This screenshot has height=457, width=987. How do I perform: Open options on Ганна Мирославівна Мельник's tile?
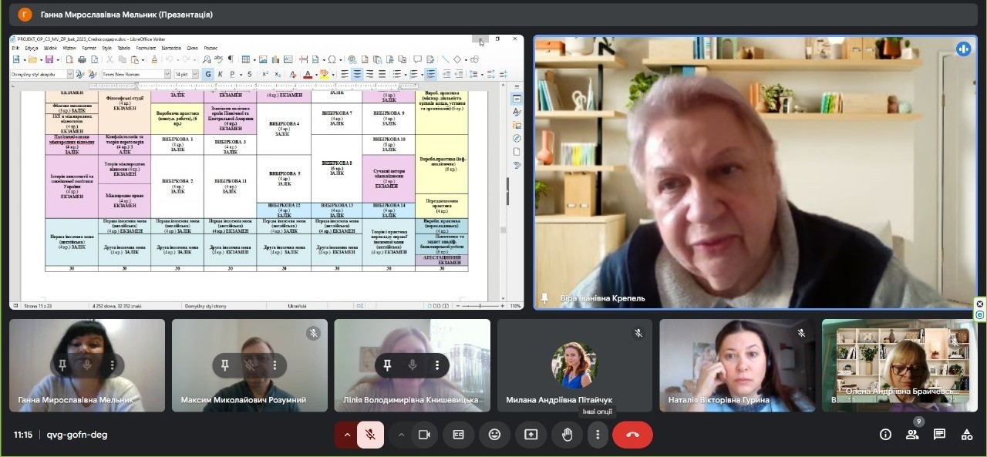tap(113, 365)
